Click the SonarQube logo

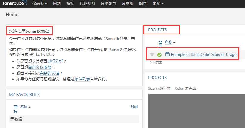(x=15, y=3)
